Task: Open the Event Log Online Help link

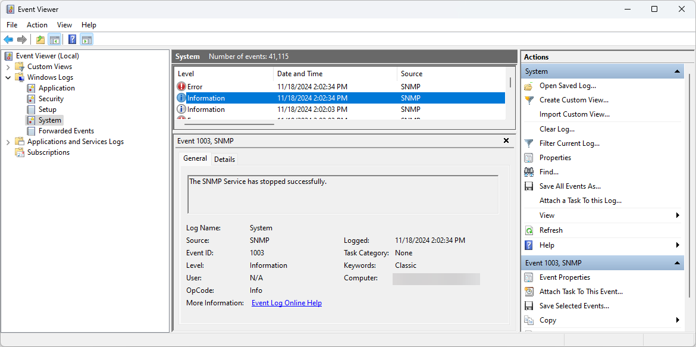Action: (286, 302)
